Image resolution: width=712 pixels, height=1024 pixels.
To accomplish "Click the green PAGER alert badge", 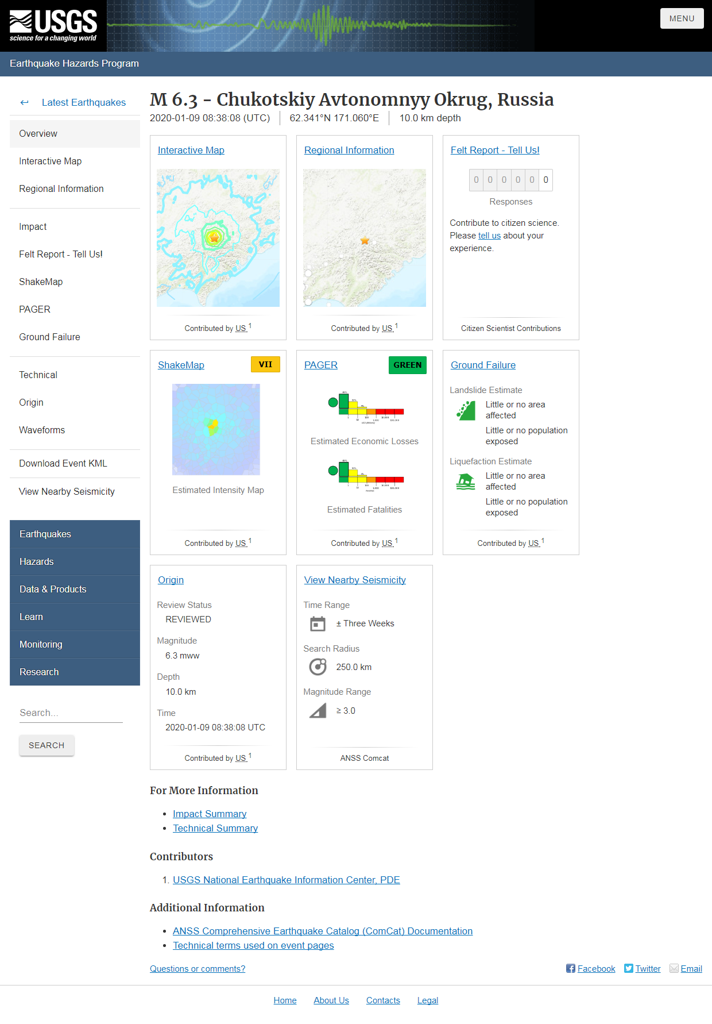I will coord(407,365).
